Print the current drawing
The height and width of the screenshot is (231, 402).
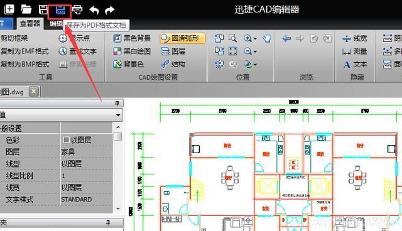pos(77,10)
